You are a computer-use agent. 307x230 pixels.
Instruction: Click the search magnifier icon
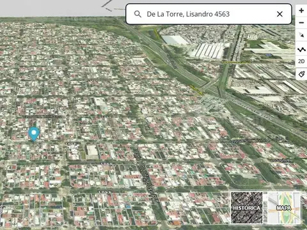point(138,14)
